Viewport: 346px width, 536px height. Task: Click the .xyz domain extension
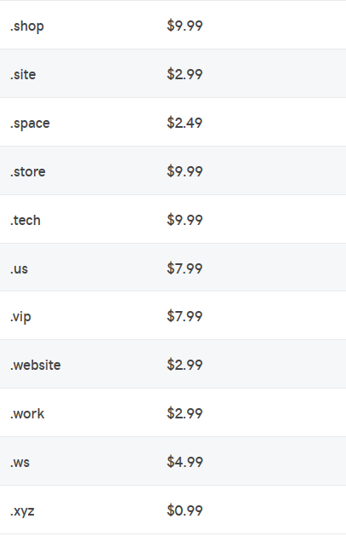(22, 511)
